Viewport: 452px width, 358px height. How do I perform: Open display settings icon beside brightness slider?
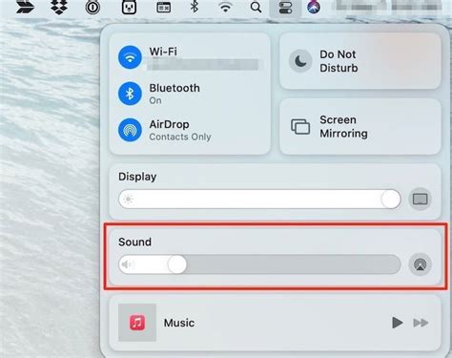point(420,200)
